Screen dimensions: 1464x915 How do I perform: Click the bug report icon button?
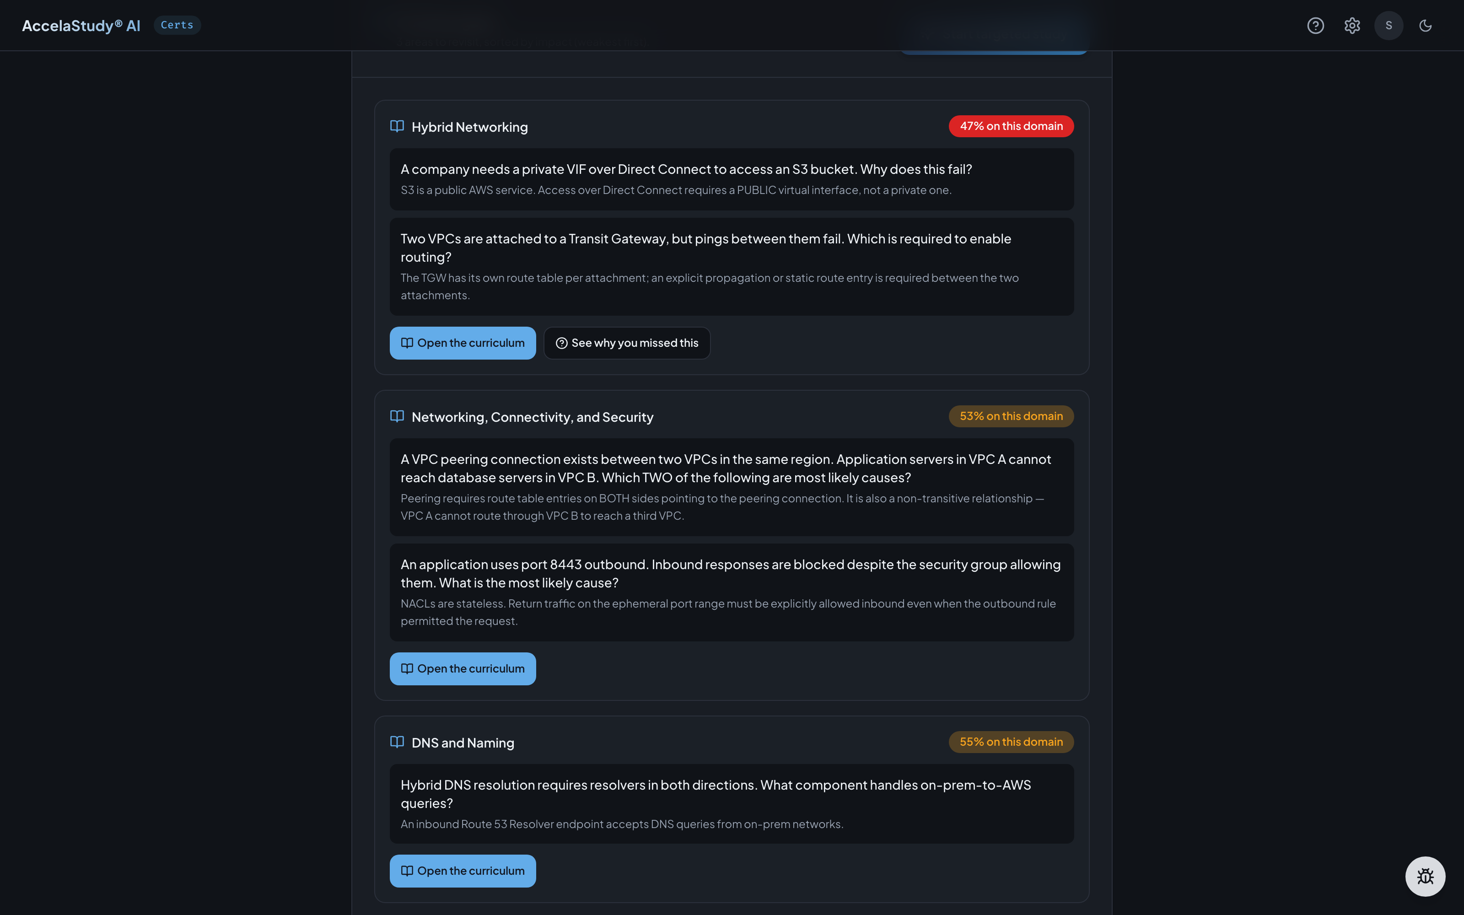click(x=1425, y=876)
